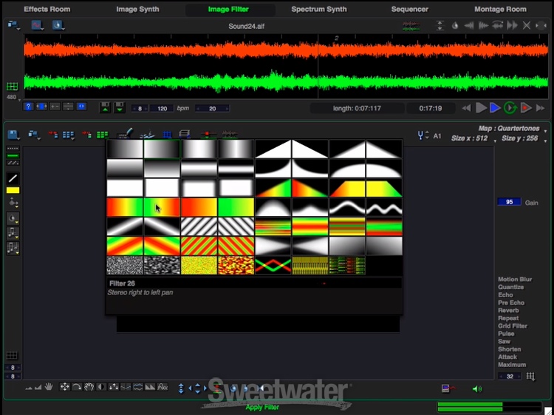
Task: Click the grid toggle icon next to 32
Action: (x=530, y=376)
